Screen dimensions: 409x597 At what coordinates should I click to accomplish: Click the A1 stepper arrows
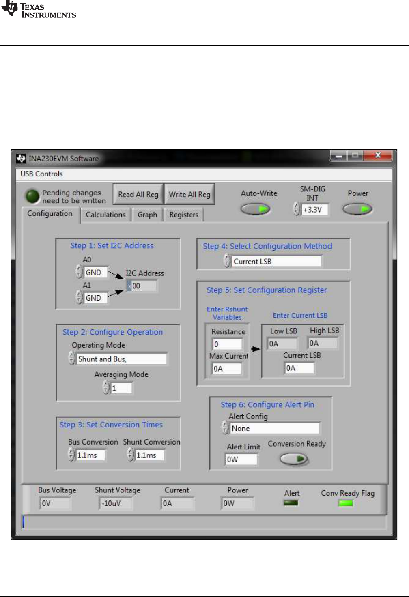pyautogui.click(x=79, y=297)
